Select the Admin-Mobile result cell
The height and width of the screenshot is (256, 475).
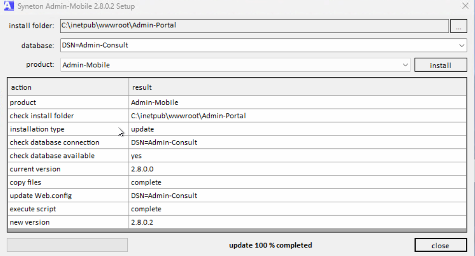click(x=298, y=102)
